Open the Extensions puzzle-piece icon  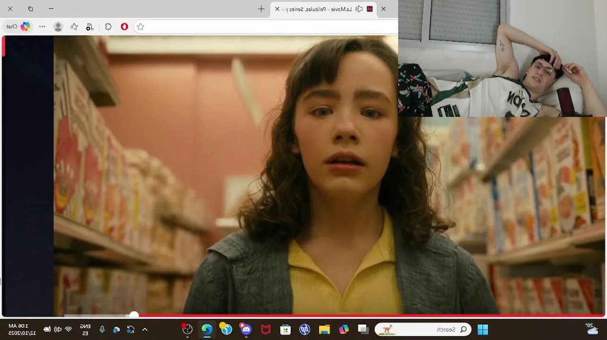coord(108,27)
